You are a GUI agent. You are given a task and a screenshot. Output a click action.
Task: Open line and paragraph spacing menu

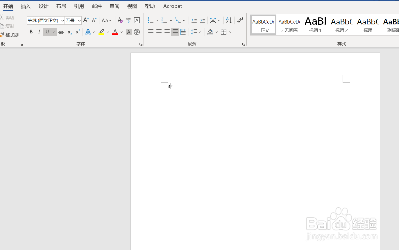(196, 32)
